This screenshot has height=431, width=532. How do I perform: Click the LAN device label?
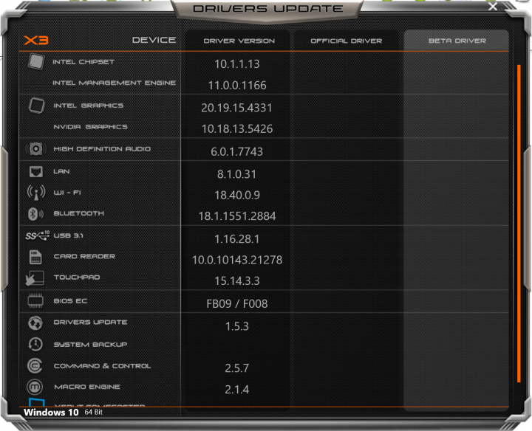62,171
